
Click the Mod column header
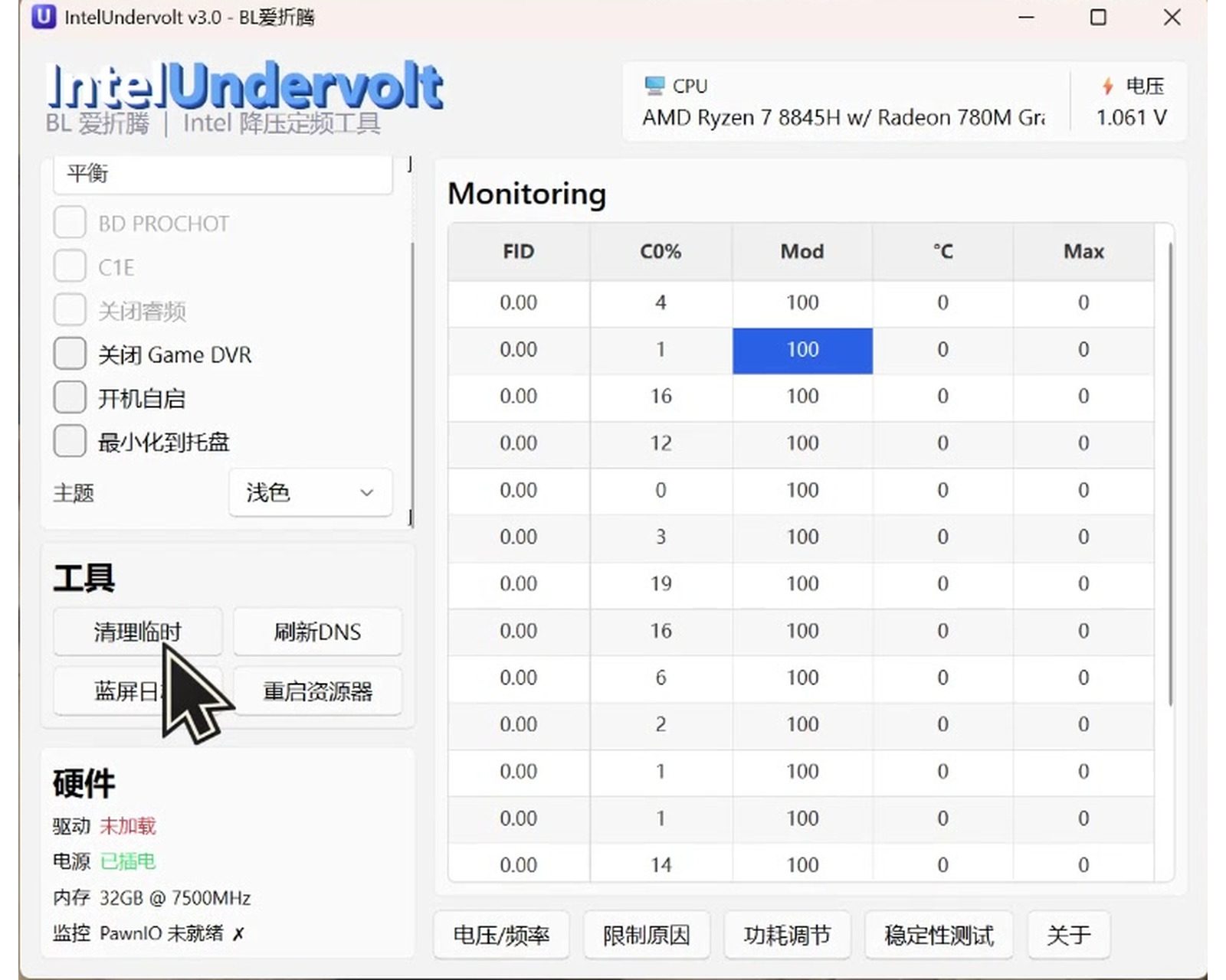pos(802,252)
